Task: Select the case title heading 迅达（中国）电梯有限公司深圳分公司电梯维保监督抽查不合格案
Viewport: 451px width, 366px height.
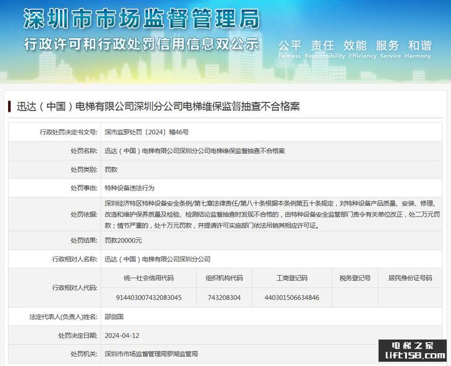Action: (x=158, y=106)
